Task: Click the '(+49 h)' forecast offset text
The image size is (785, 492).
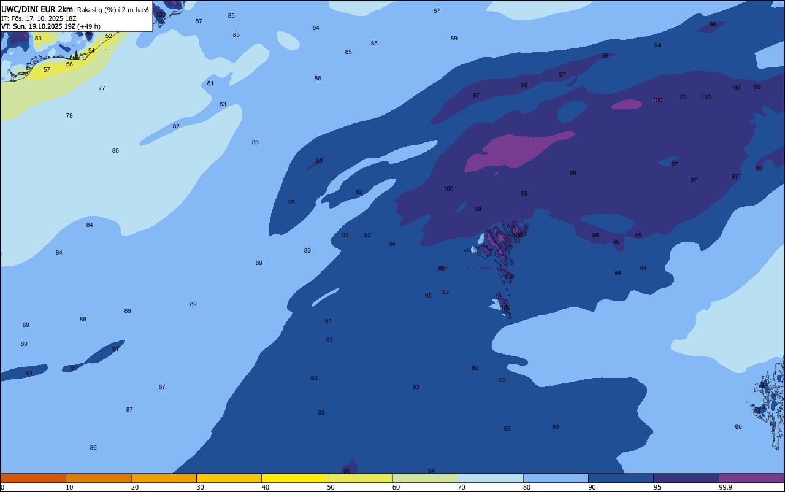Action: coord(89,26)
